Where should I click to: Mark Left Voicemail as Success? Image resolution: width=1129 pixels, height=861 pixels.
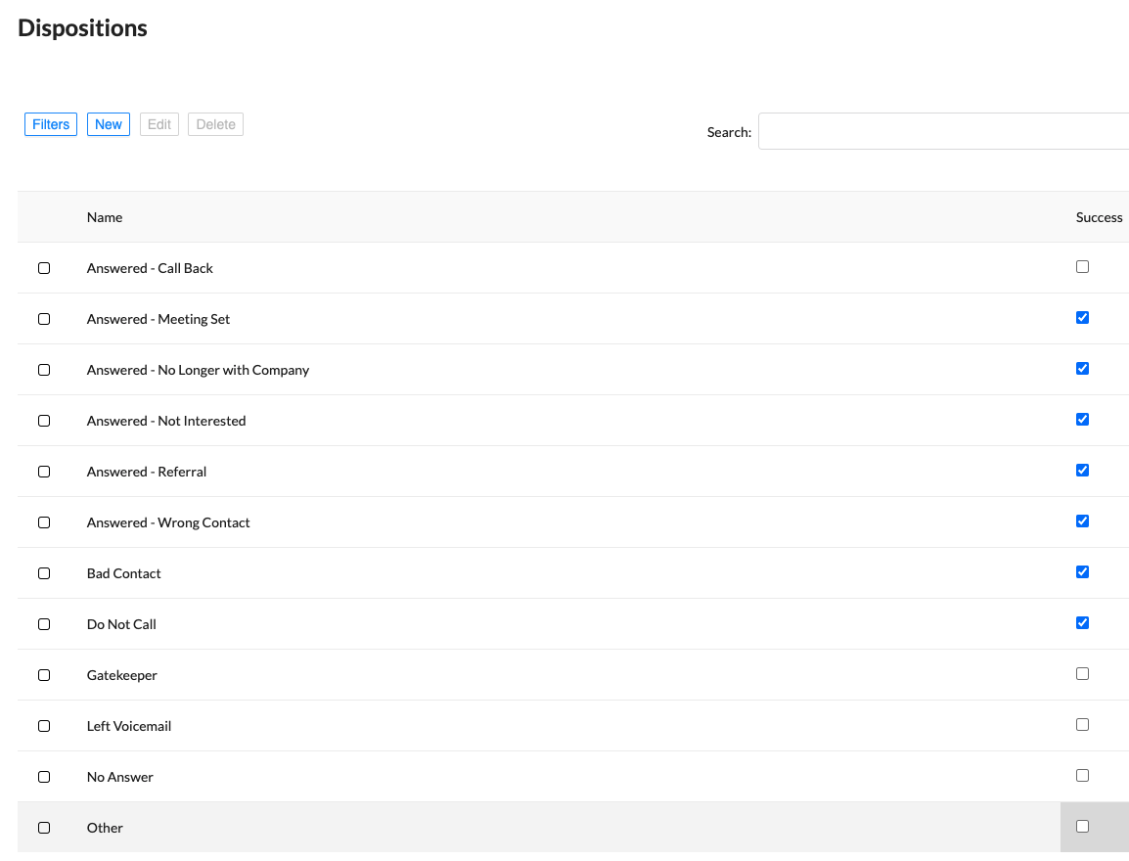click(1082, 724)
